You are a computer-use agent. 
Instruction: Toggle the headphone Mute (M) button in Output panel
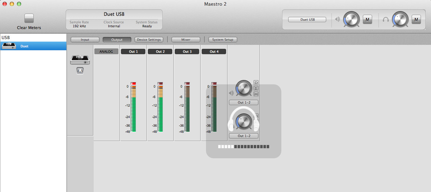[256, 127]
